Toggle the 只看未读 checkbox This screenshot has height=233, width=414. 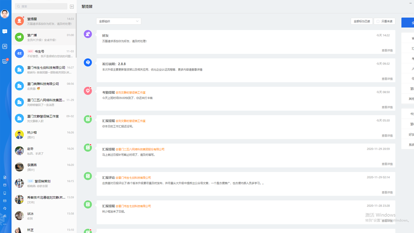click(378, 21)
